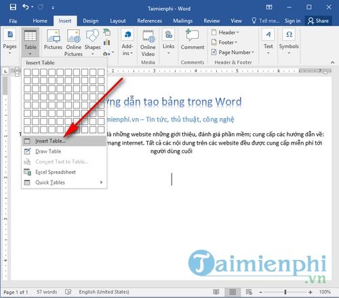Open the Customize Quick Access Toolbar arrow
This screenshot has width=339, height=298.
53,7
